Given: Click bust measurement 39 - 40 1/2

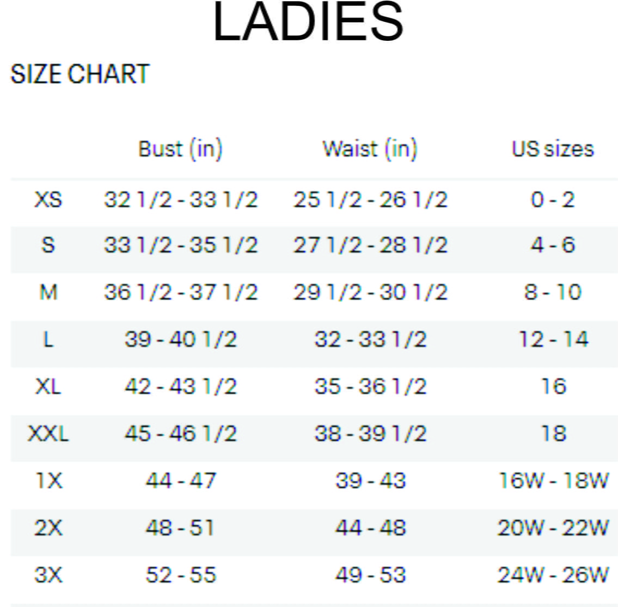Looking at the screenshot, I should [180, 339].
